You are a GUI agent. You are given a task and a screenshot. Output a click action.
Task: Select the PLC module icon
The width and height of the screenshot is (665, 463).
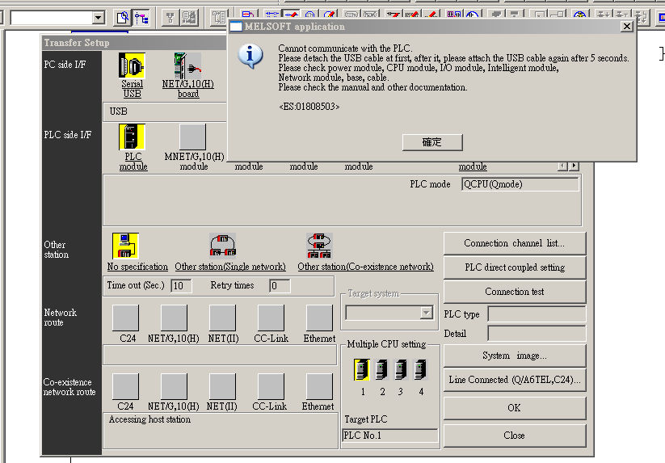pos(132,137)
